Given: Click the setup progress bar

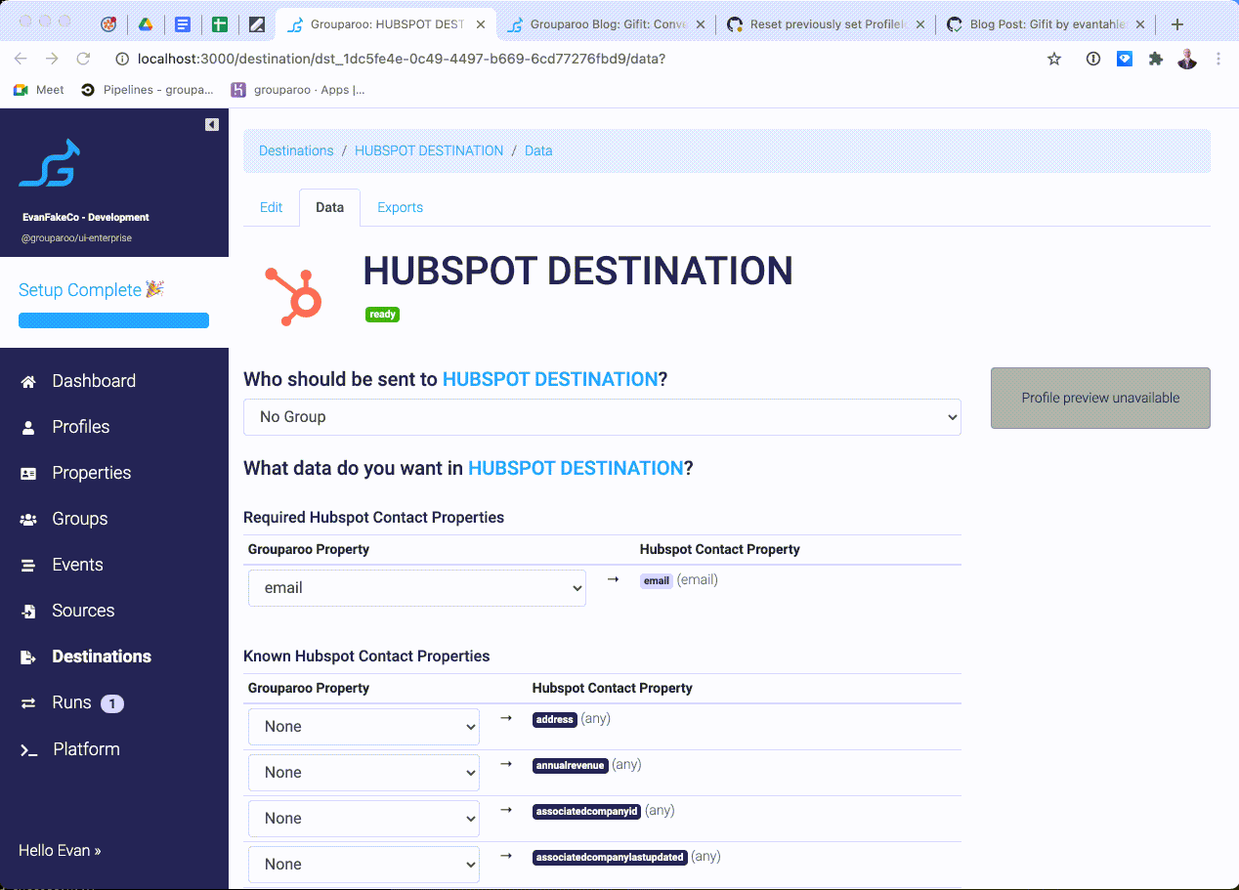Looking at the screenshot, I should pos(113,320).
